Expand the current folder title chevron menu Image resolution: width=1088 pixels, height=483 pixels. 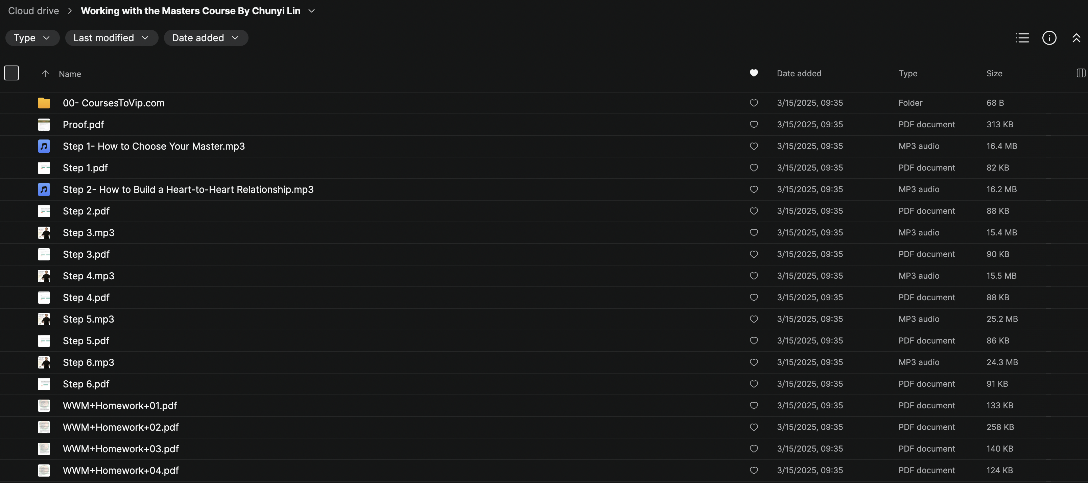pyautogui.click(x=312, y=11)
